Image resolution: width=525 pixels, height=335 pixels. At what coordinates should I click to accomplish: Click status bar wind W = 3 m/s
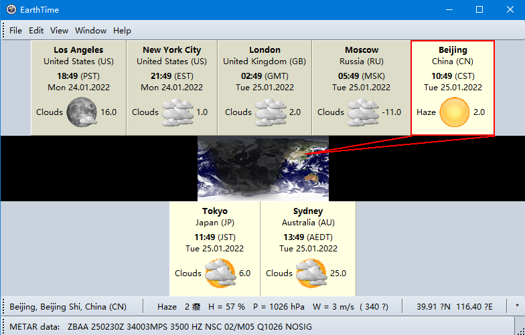pos(333,306)
